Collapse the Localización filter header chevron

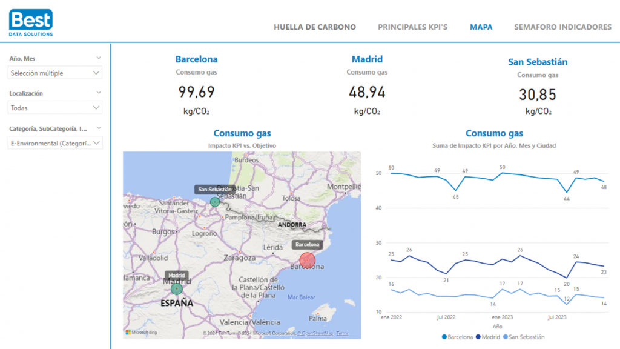(99, 93)
